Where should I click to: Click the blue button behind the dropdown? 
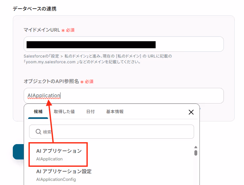pos(18,152)
